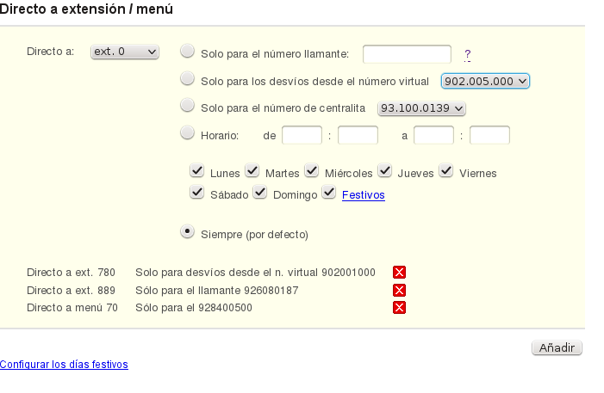Choose 'Solo para el número de centralita'
This screenshot has width=604, height=393.
point(187,106)
